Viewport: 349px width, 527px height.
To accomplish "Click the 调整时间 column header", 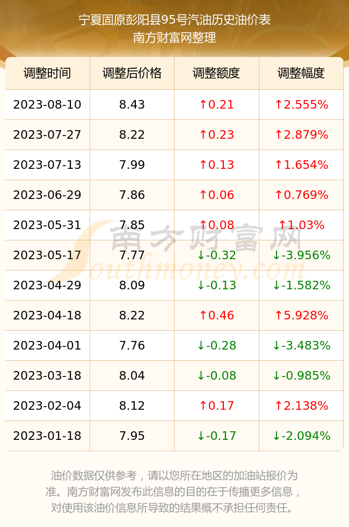I will tap(47, 73).
